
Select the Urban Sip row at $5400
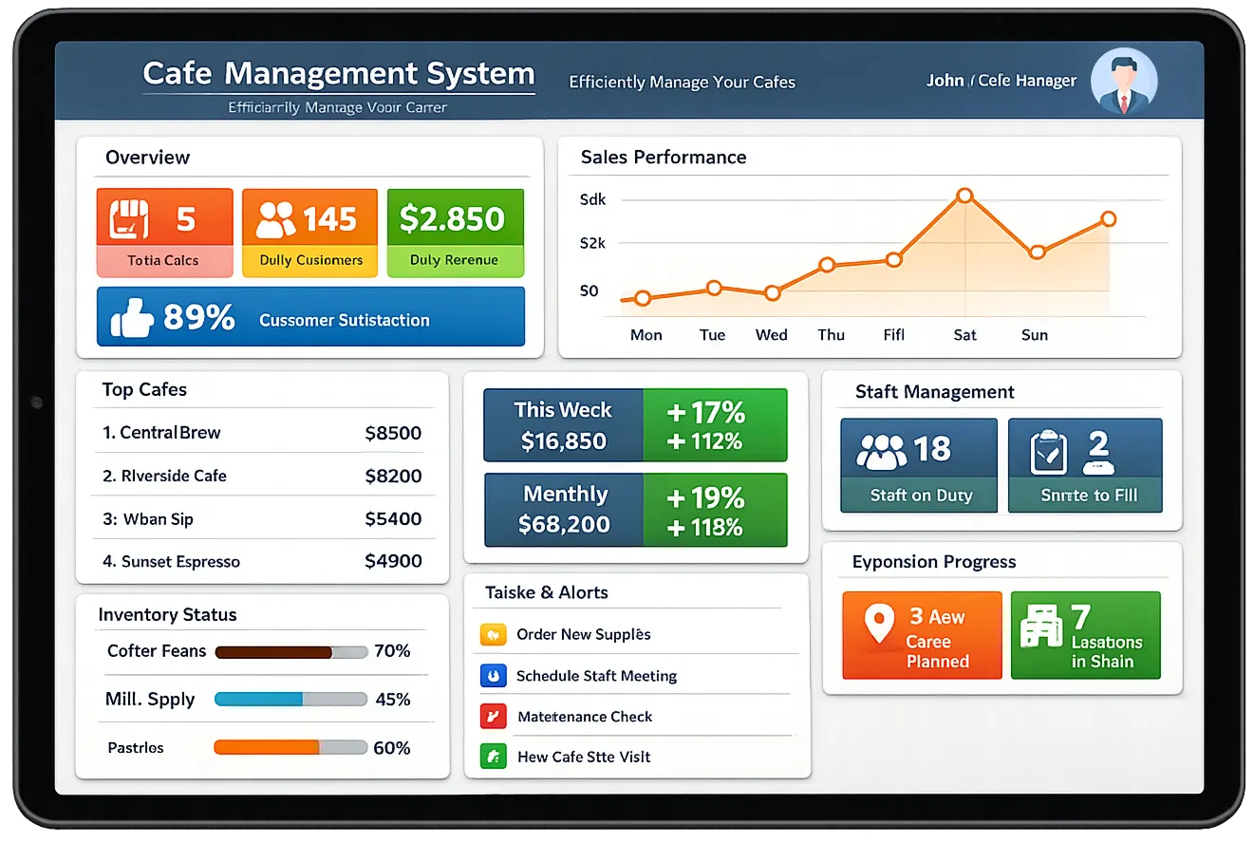tap(263, 518)
